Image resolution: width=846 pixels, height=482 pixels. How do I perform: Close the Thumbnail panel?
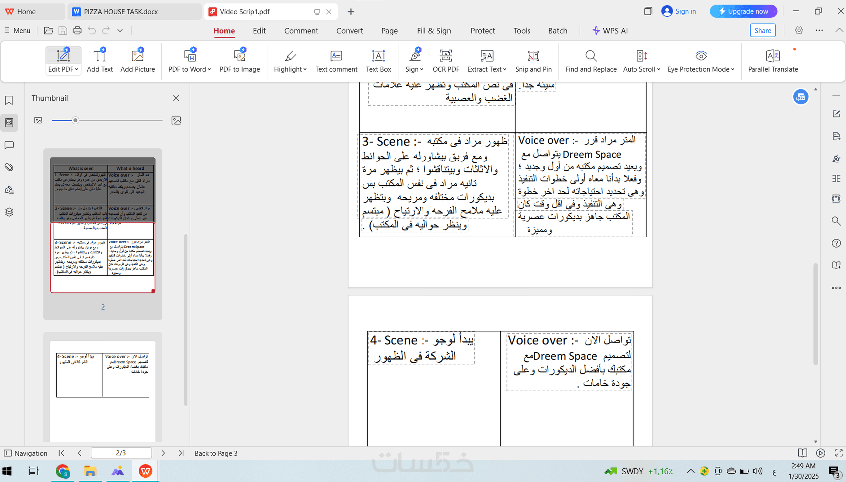[176, 98]
